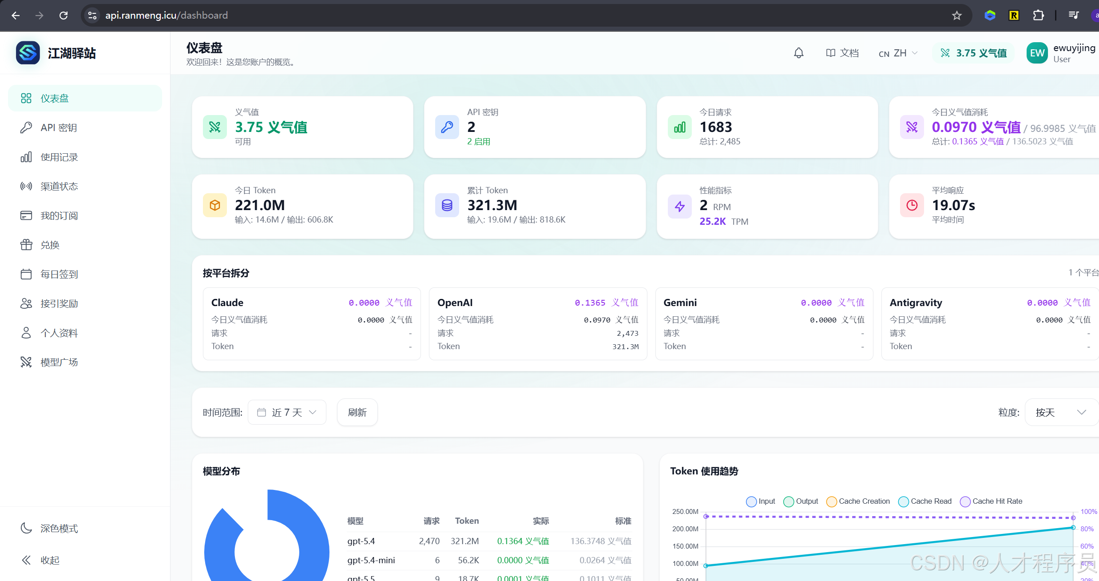Click the 平均响应 clock icon

[912, 205]
